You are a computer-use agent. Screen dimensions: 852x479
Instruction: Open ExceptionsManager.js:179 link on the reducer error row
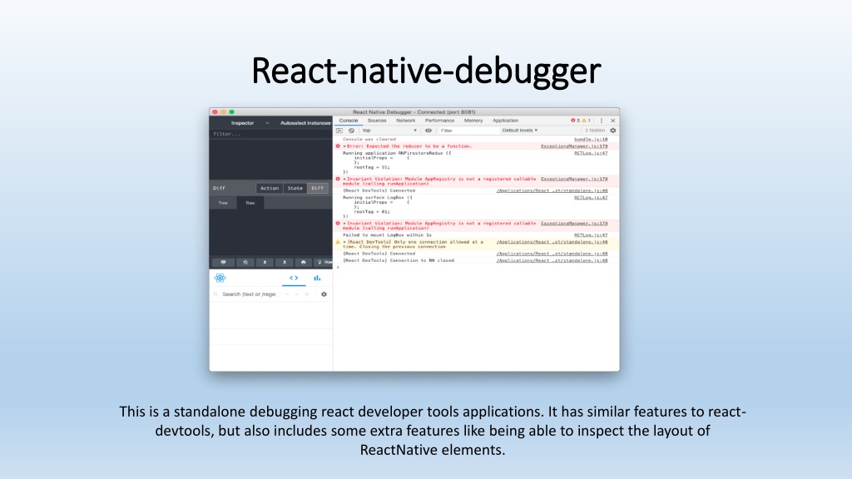click(574, 146)
